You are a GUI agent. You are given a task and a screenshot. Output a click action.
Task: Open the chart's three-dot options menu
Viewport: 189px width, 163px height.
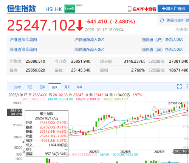187,86
